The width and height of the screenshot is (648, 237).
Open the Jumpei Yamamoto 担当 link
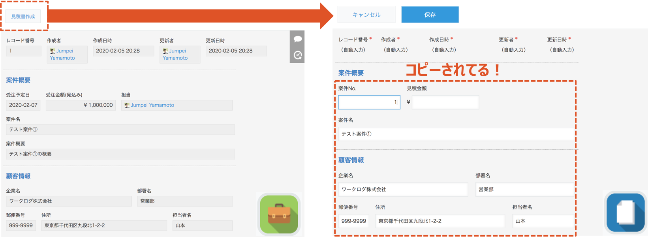click(152, 105)
